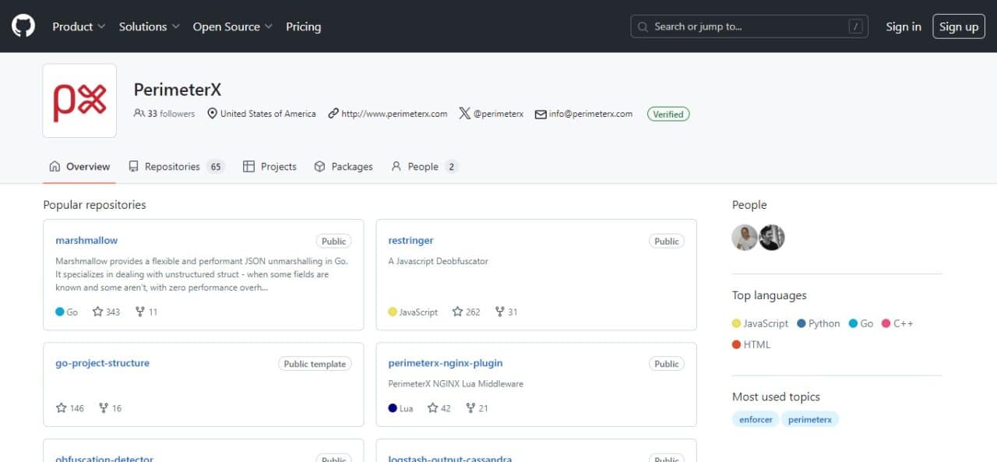Viewport: 997px width, 462px height.
Task: Open the perimeterx-nginx-plugin repository
Action: coord(446,363)
